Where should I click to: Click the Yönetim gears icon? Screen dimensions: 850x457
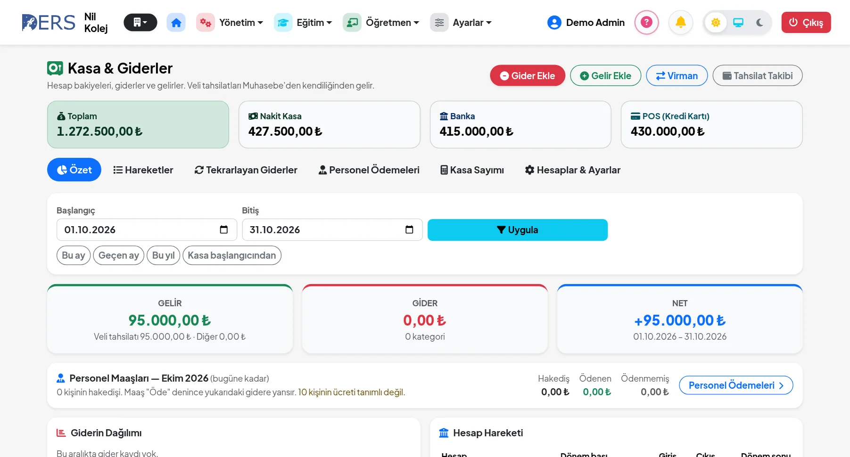[x=206, y=23]
